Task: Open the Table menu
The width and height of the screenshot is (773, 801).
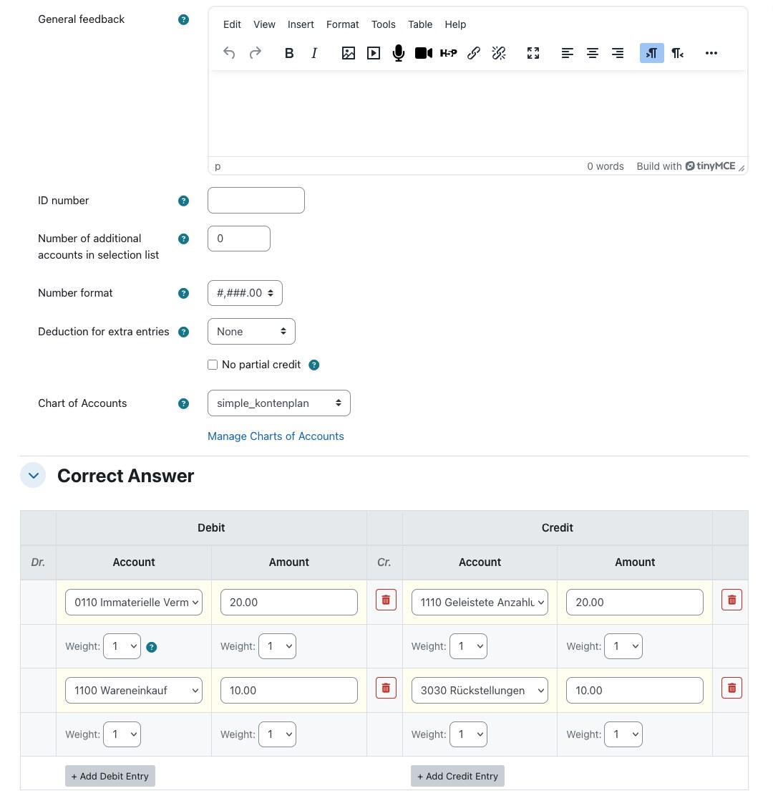Action: coord(420,24)
